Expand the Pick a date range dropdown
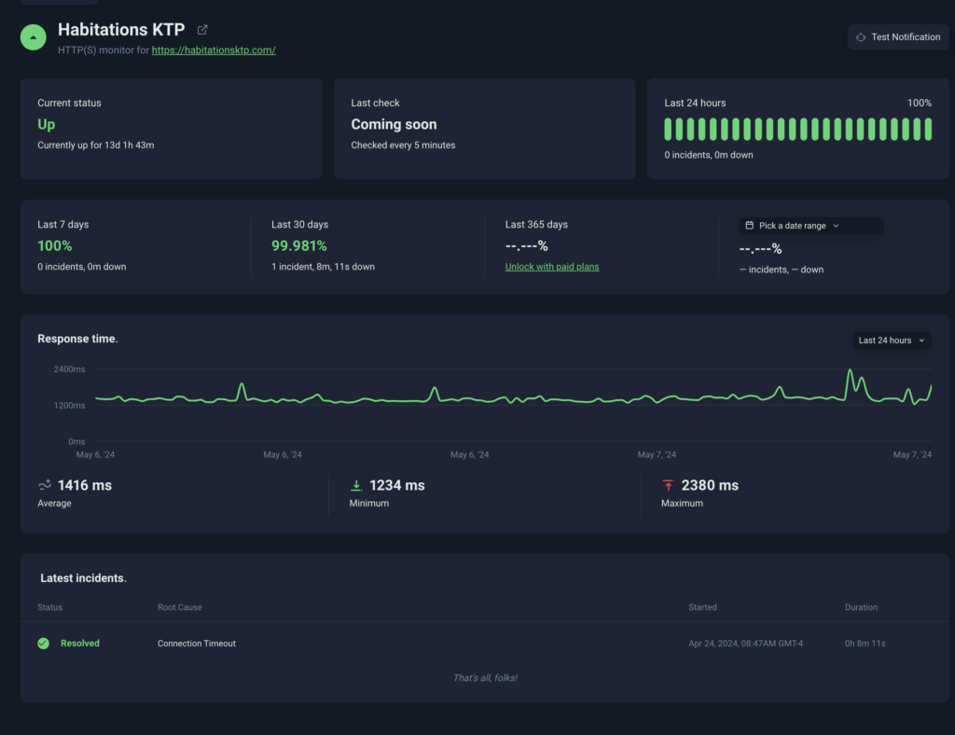Image resolution: width=955 pixels, height=735 pixels. [x=810, y=226]
